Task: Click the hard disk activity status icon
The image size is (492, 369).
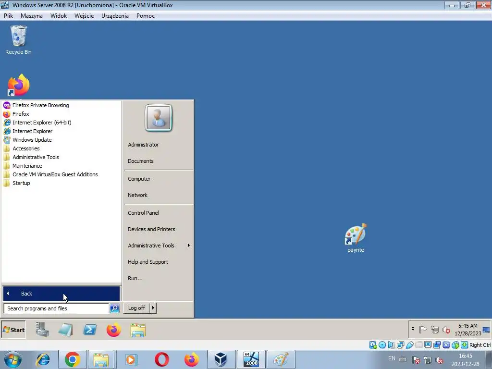Action: point(373,345)
